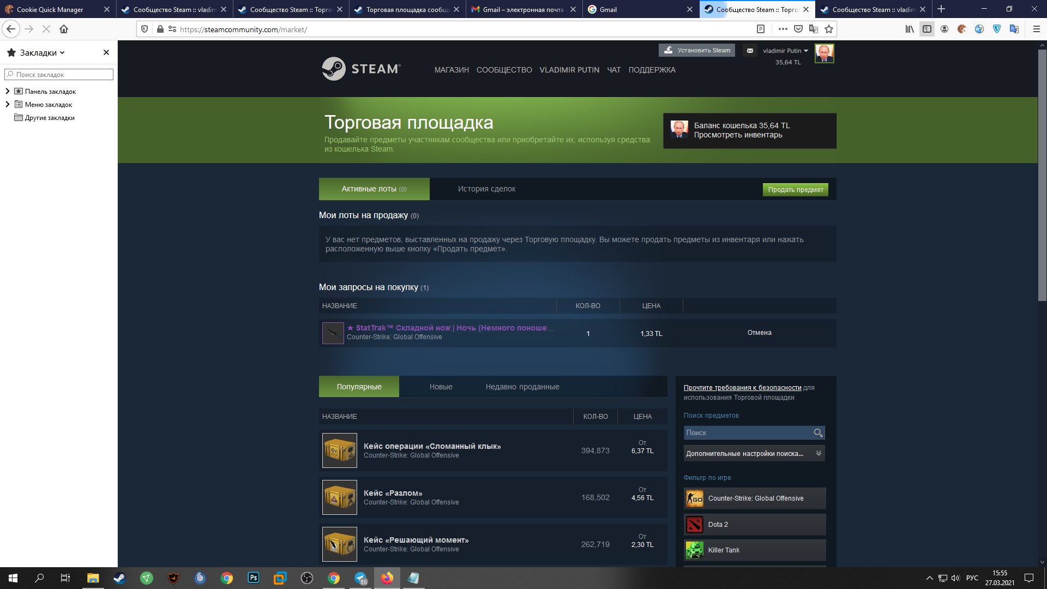Click the Продать предмет button
Image resolution: width=1047 pixels, height=589 pixels.
[x=795, y=190]
